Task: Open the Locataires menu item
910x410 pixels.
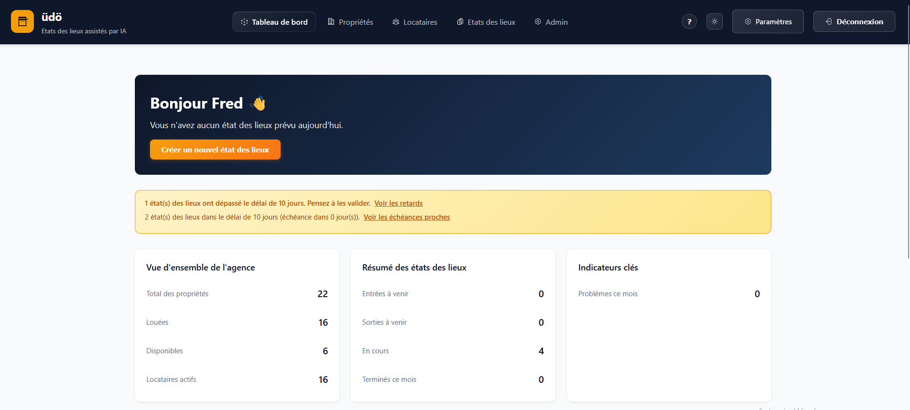Action: click(415, 22)
